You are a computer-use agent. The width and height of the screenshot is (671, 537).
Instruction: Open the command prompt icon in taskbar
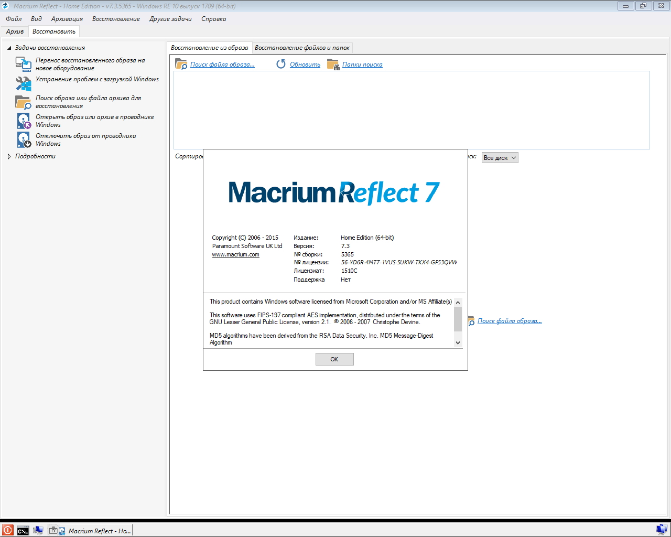click(x=23, y=531)
